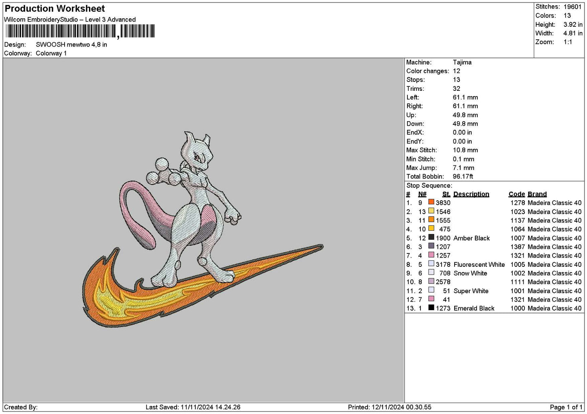This screenshot has width=587, height=414.
Task: Click the Min Stitch value 0.1 mm
Action: coord(464,159)
